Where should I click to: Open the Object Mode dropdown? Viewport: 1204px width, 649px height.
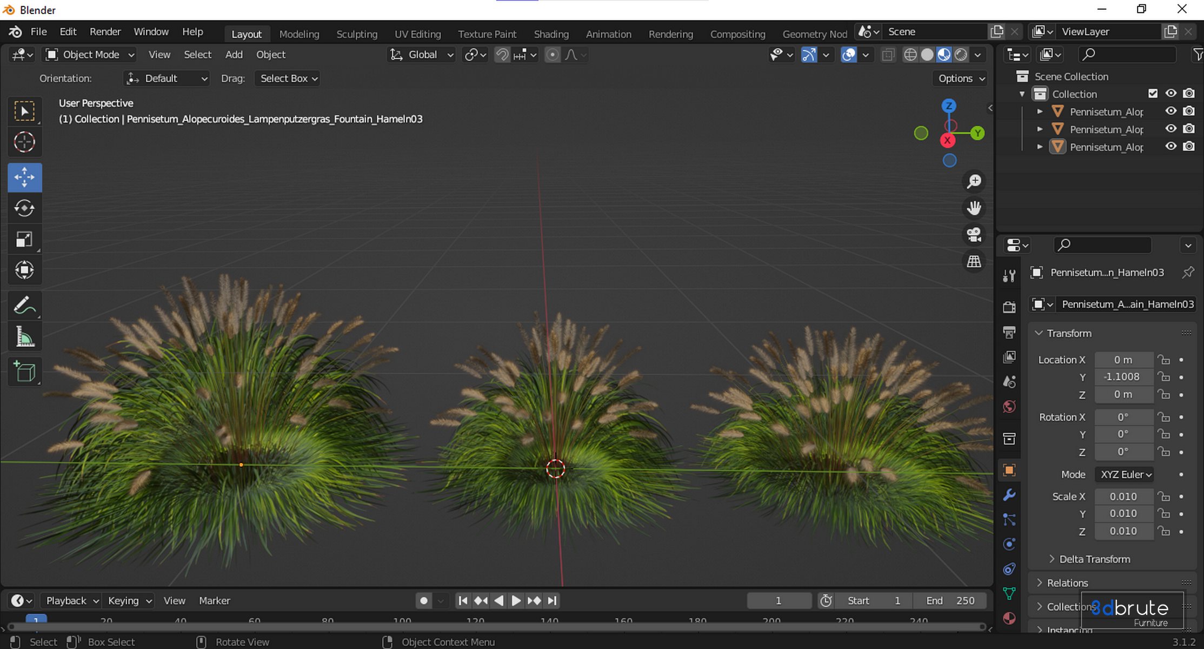coord(90,55)
